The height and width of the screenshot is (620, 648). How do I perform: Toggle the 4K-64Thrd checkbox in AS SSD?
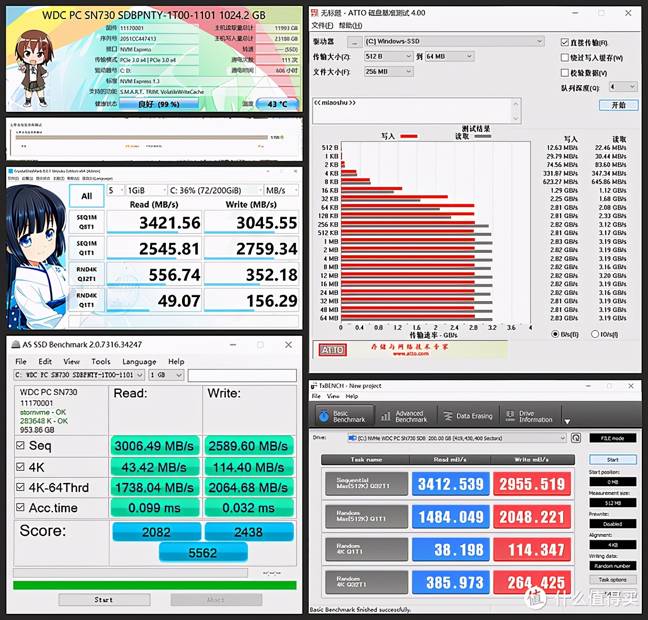[x=20, y=487]
